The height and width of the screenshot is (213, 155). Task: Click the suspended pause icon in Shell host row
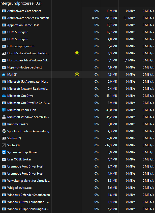[77, 53]
